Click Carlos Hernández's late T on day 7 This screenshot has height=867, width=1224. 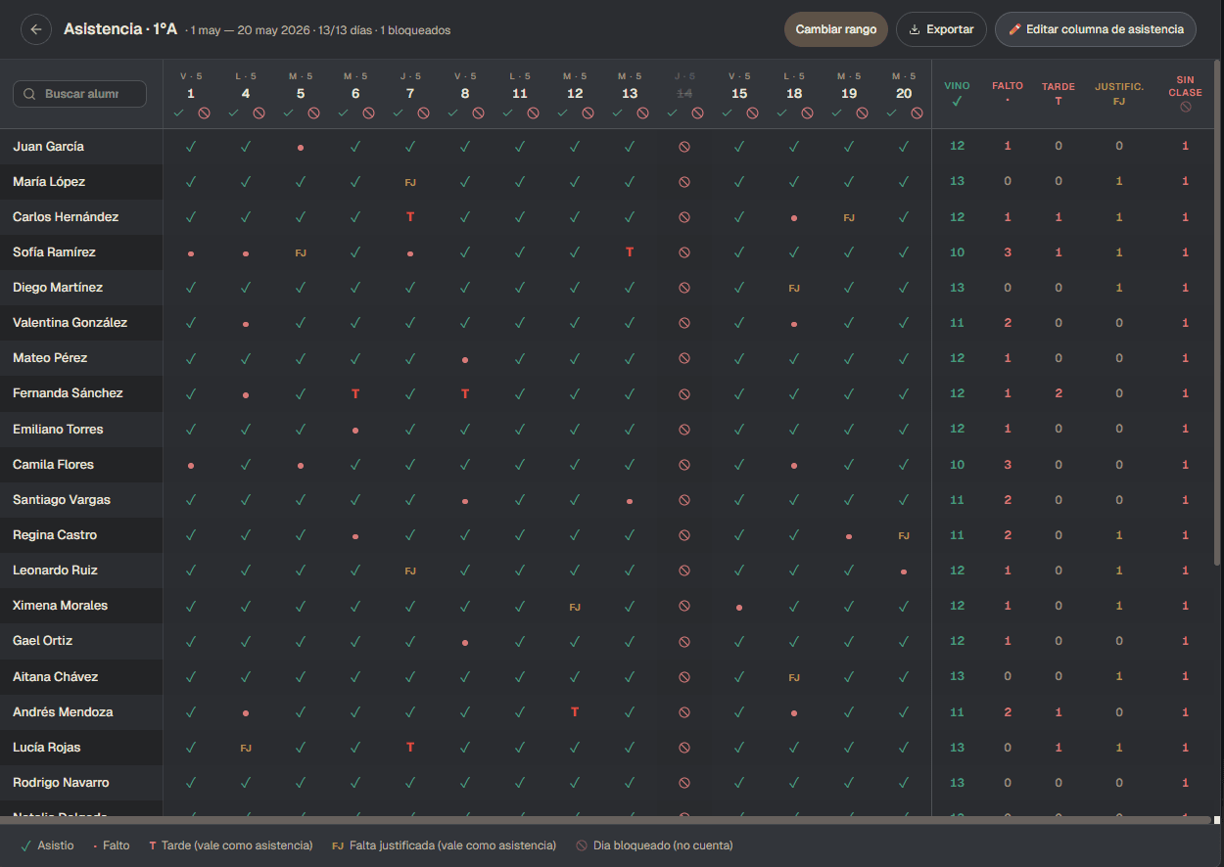pos(410,217)
